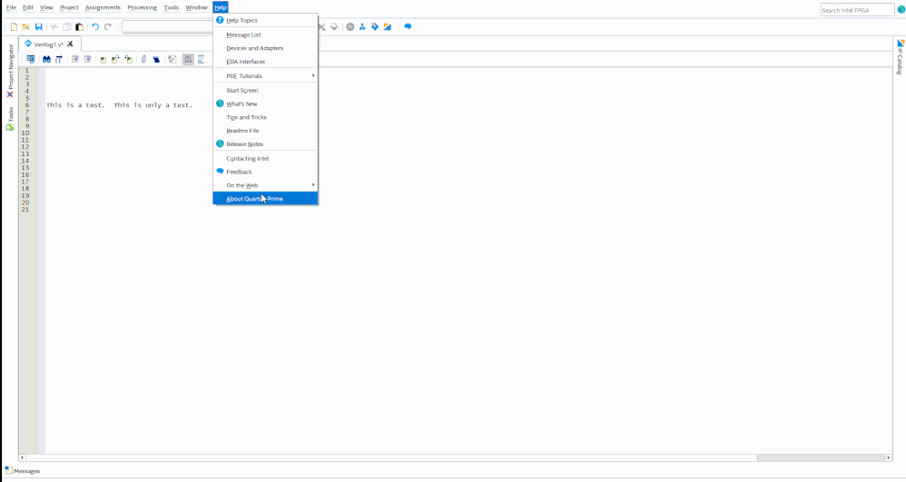Open the orange-blue Platform Designer icon
The height and width of the screenshot is (482, 906).
pyautogui.click(x=388, y=26)
